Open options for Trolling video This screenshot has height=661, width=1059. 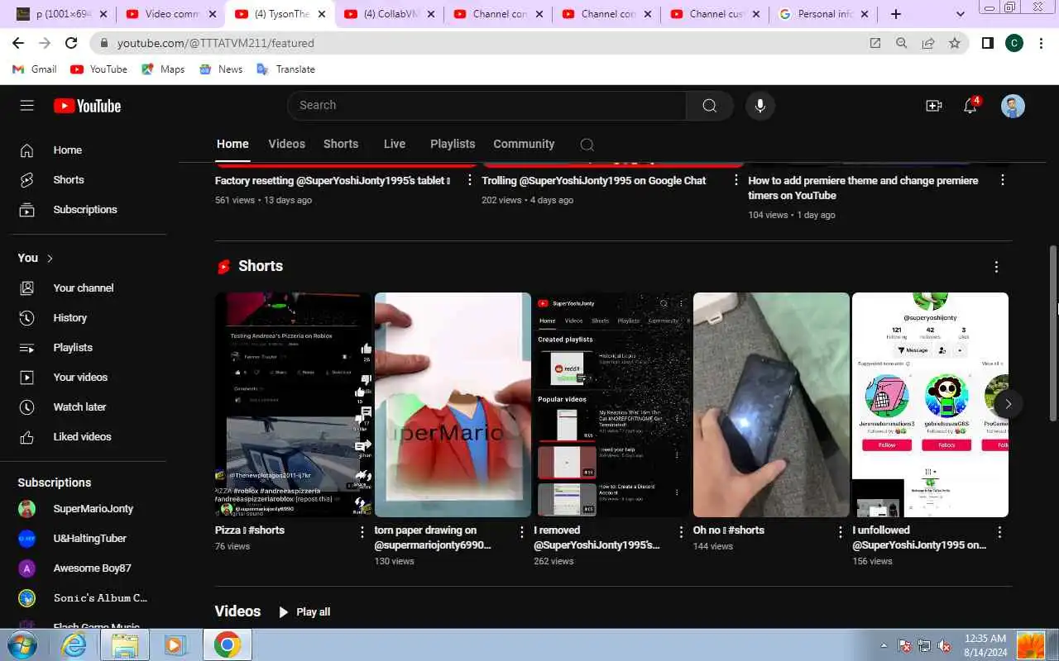pos(736,180)
